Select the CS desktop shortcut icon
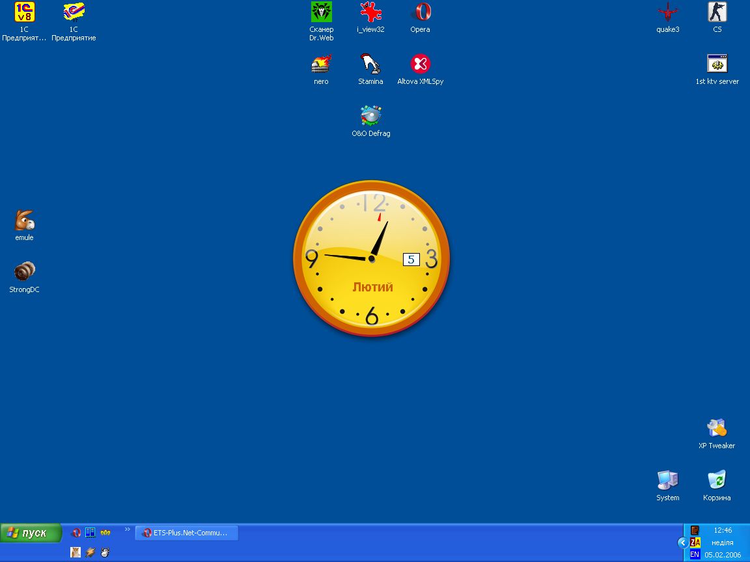 coord(717,12)
